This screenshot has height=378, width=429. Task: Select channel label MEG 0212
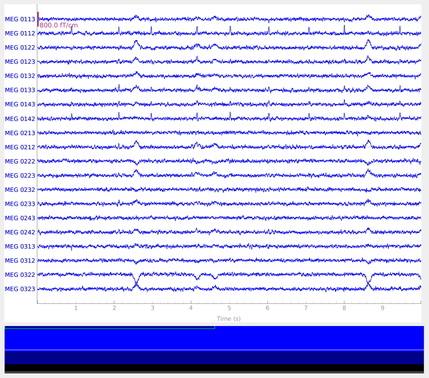click(x=20, y=147)
